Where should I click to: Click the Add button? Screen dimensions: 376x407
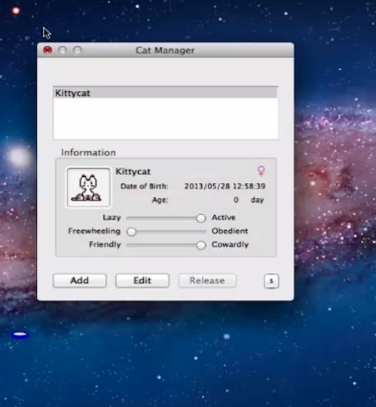pos(80,281)
